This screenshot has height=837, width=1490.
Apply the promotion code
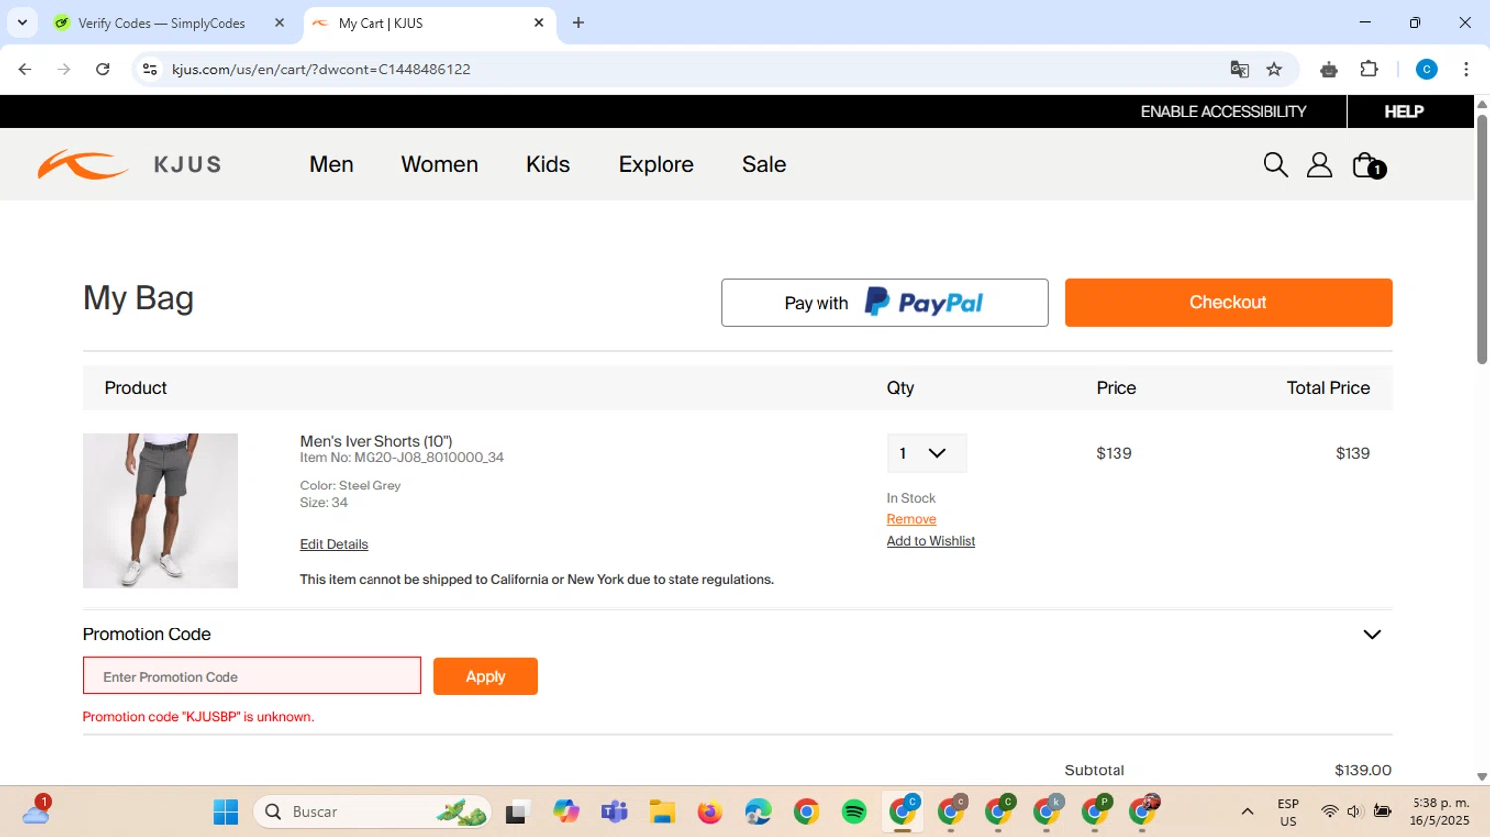pyautogui.click(x=485, y=676)
